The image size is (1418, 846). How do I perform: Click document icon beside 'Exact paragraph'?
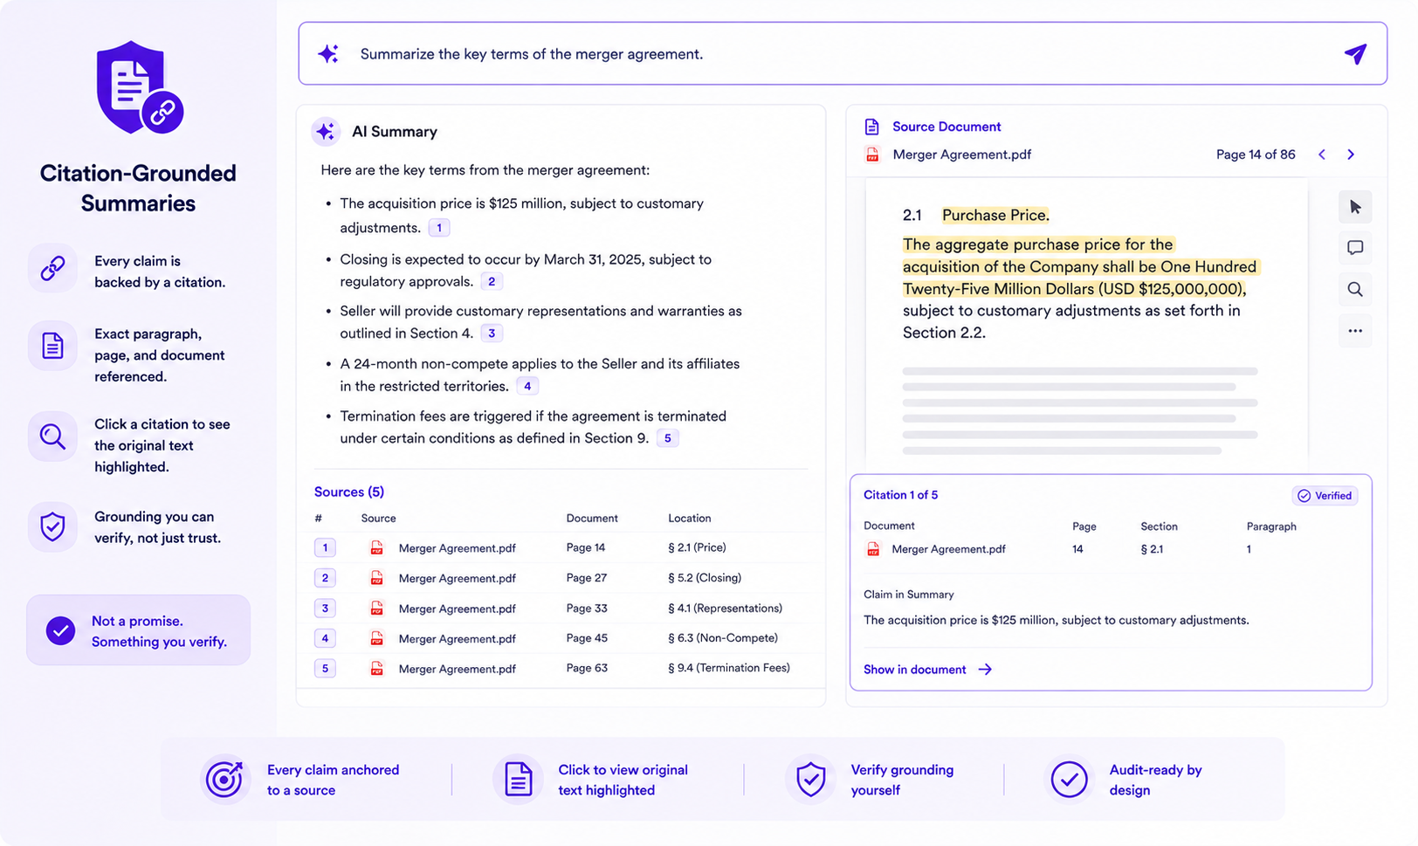click(x=52, y=346)
